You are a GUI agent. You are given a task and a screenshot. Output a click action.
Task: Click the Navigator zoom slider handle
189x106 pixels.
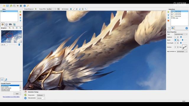pyautogui.click(x=19, y=45)
